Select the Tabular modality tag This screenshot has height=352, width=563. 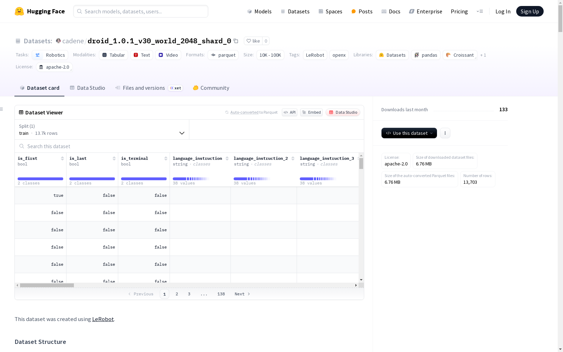click(x=114, y=55)
